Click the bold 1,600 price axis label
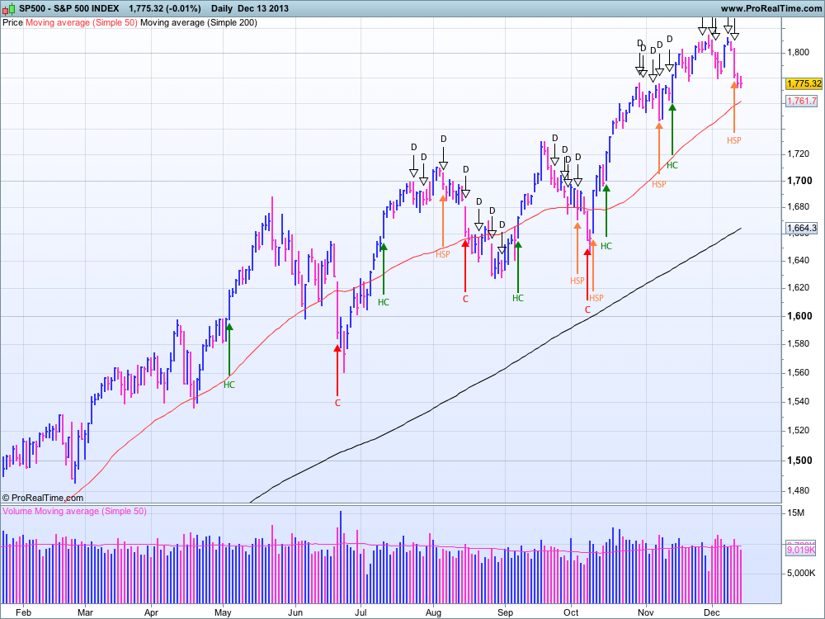This screenshot has height=619, width=825. coord(799,316)
